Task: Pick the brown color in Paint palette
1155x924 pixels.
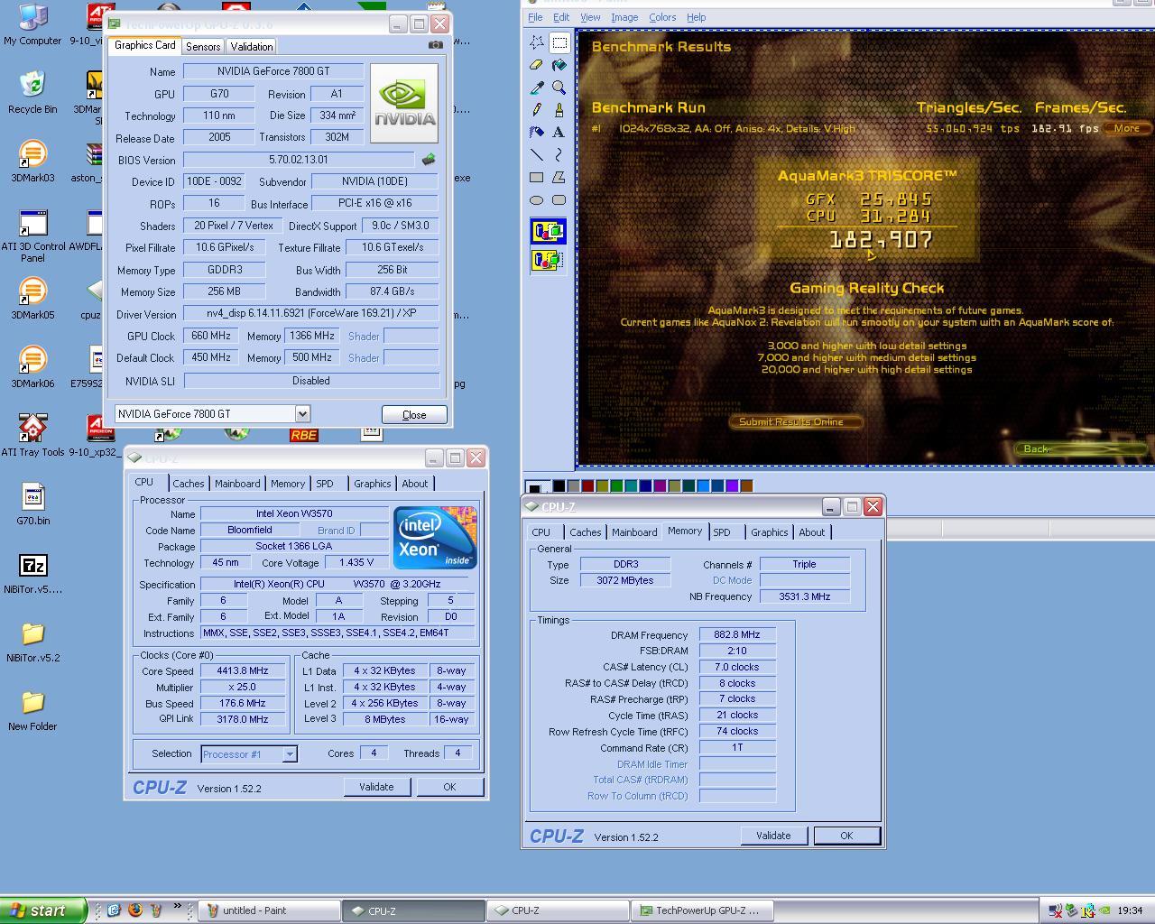Action: pyautogui.click(x=746, y=486)
